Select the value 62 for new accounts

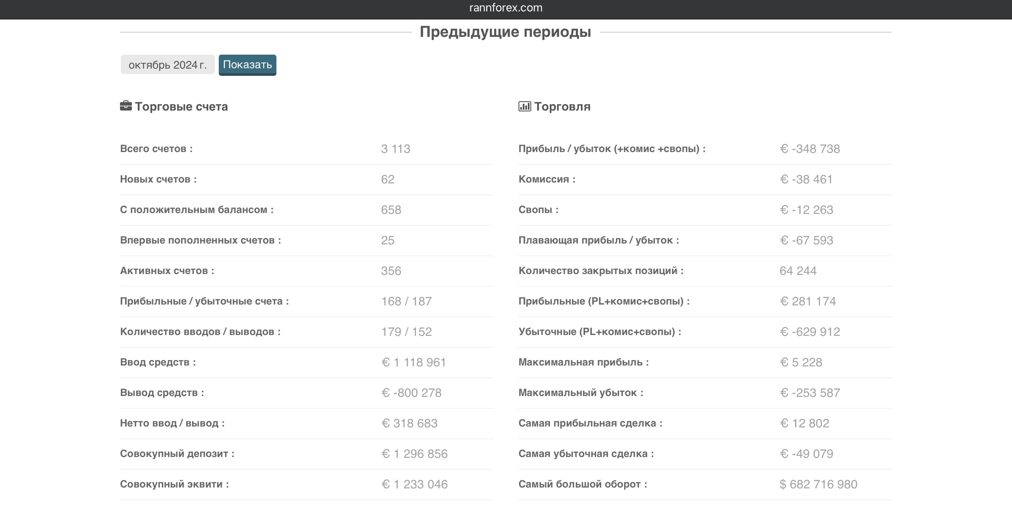coord(388,179)
